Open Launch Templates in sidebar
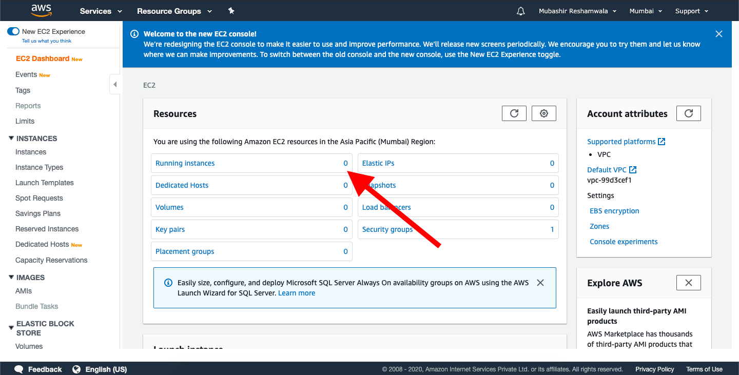This screenshot has width=739, height=375. [x=45, y=183]
